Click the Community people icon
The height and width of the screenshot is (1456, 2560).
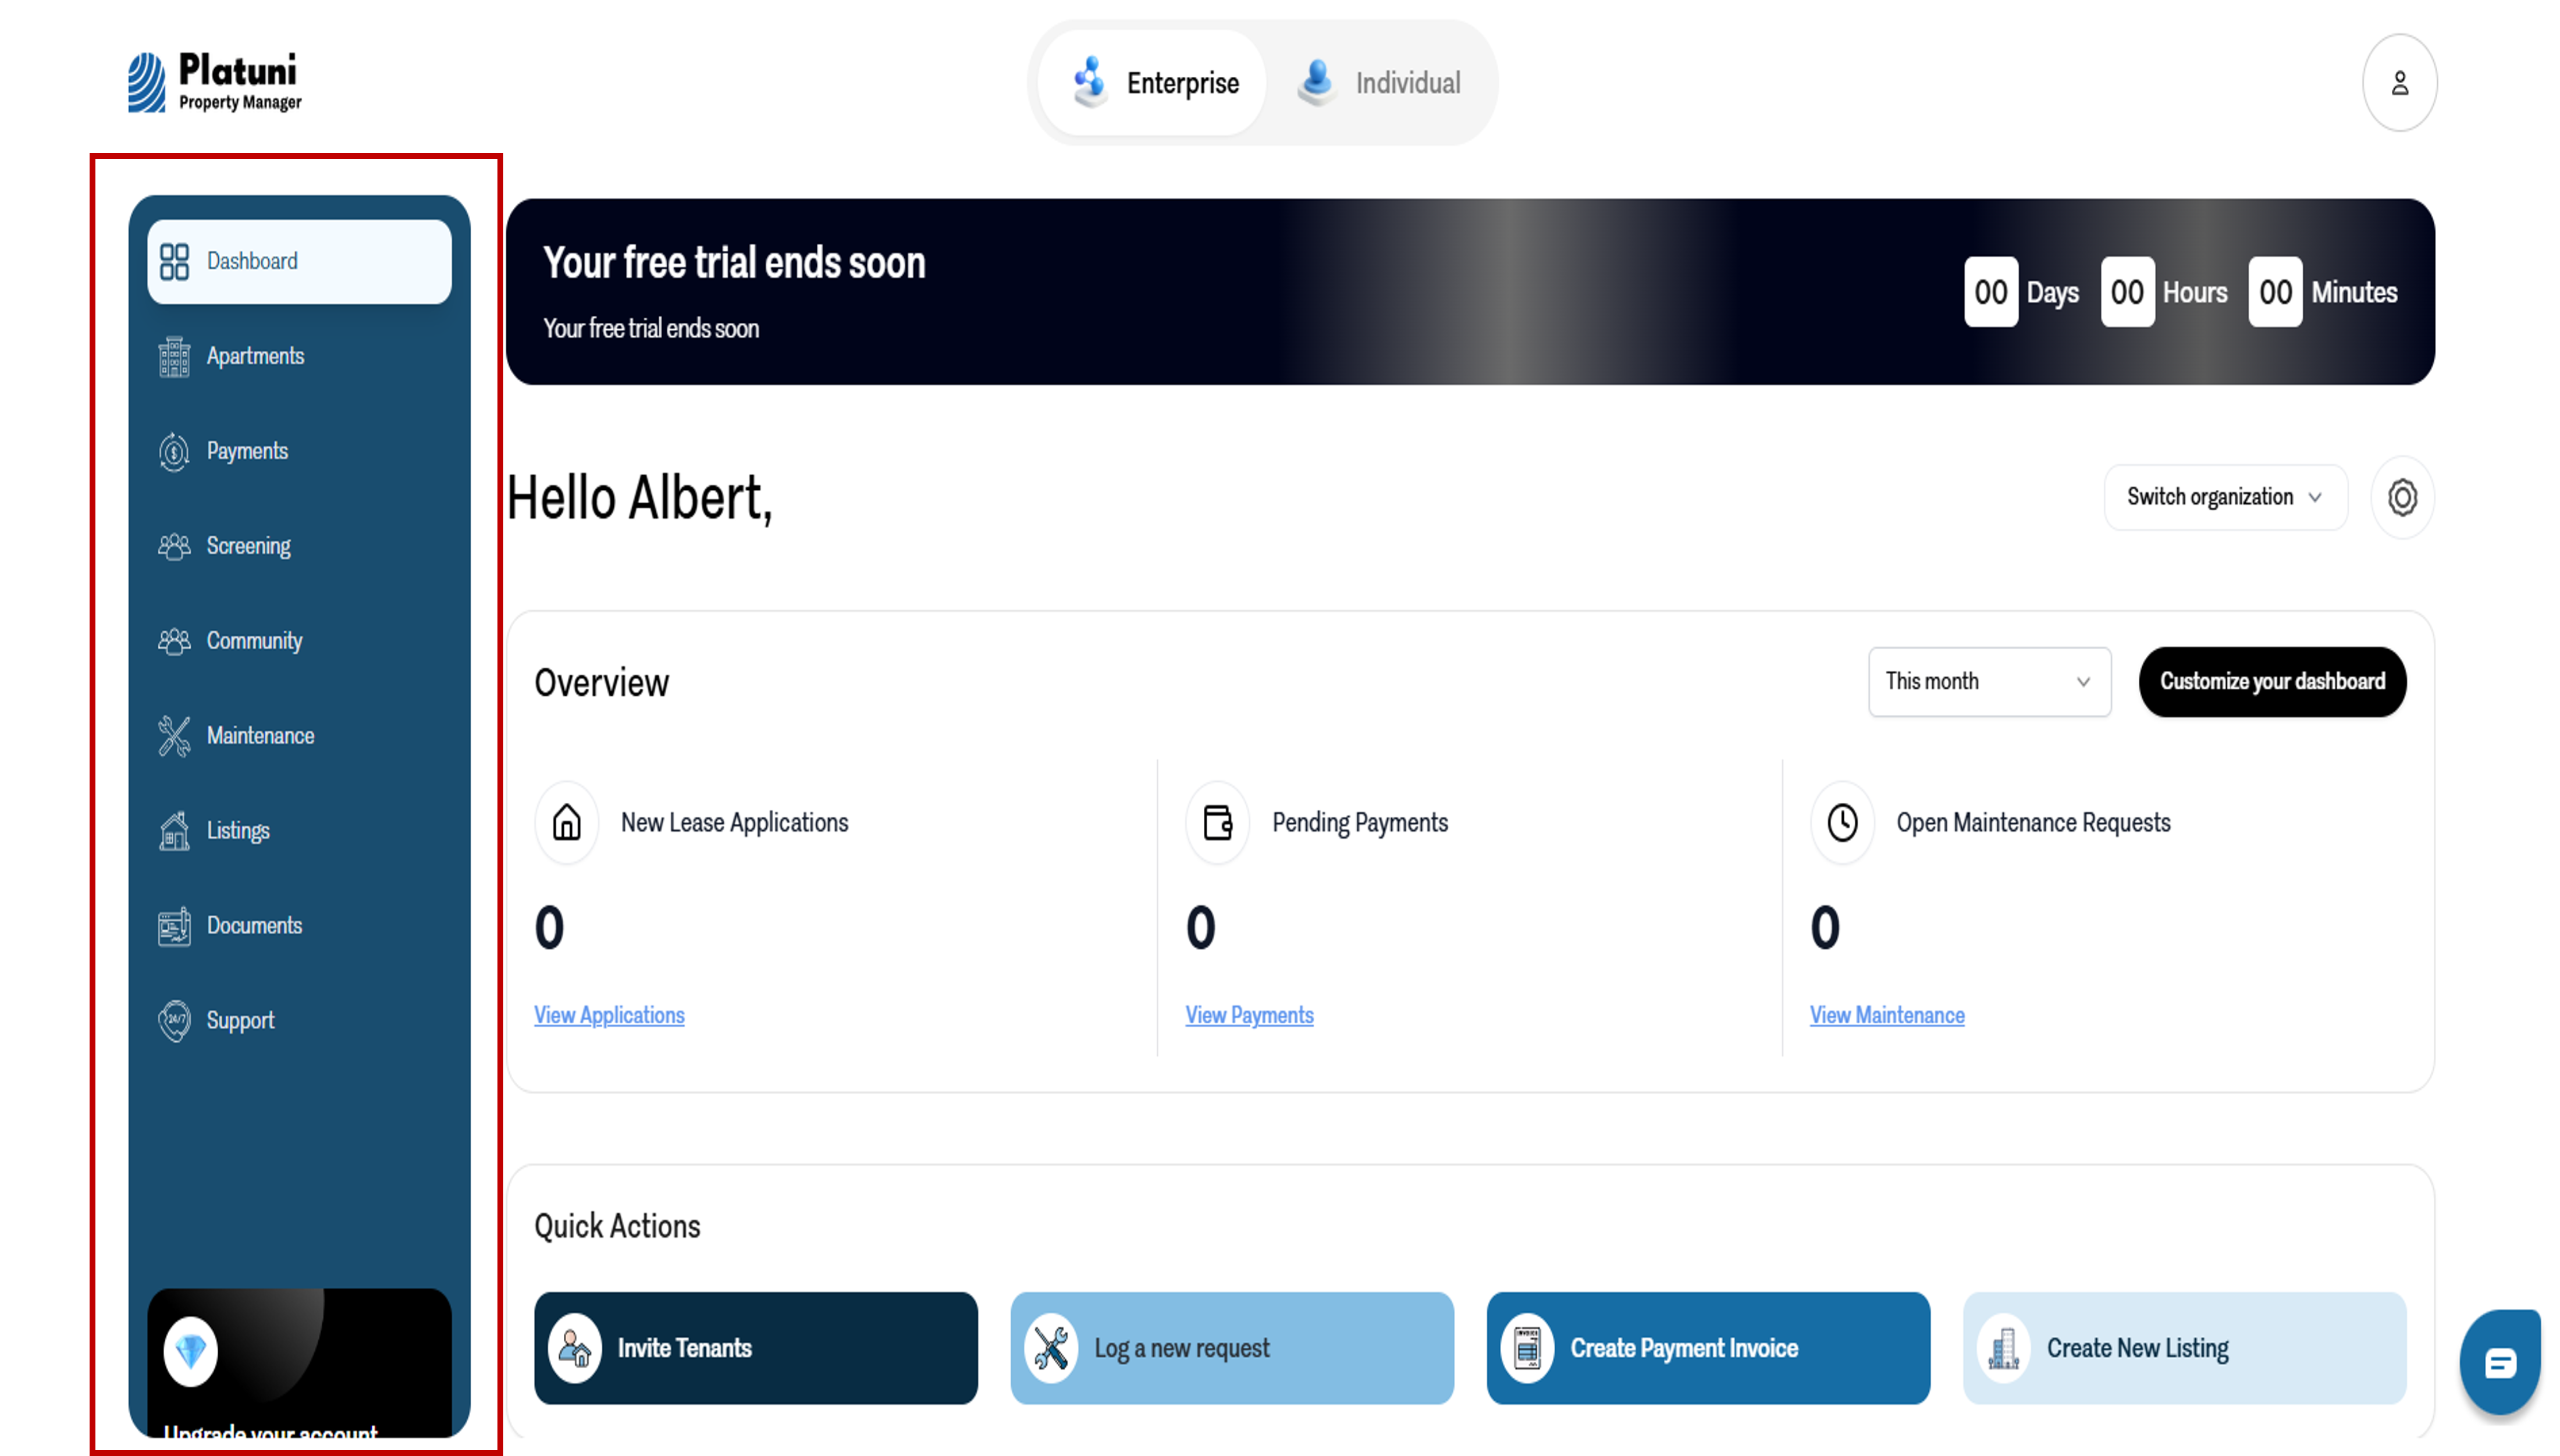coord(174,641)
